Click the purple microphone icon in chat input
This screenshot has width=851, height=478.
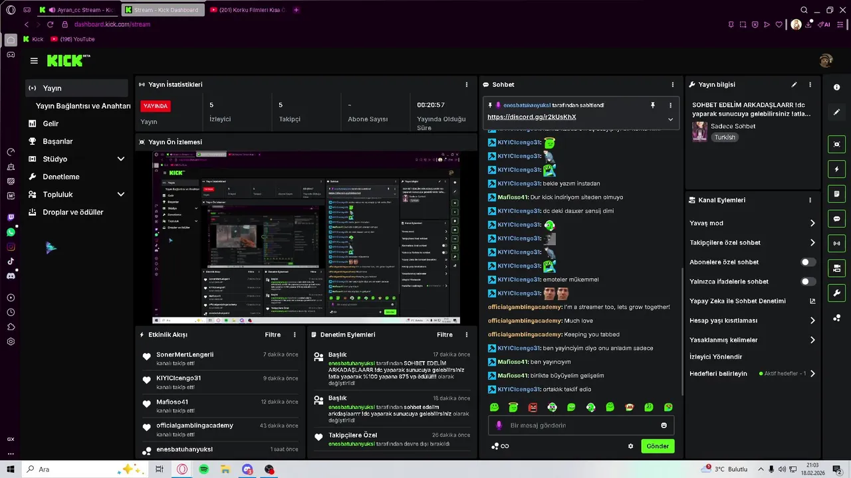(x=499, y=426)
